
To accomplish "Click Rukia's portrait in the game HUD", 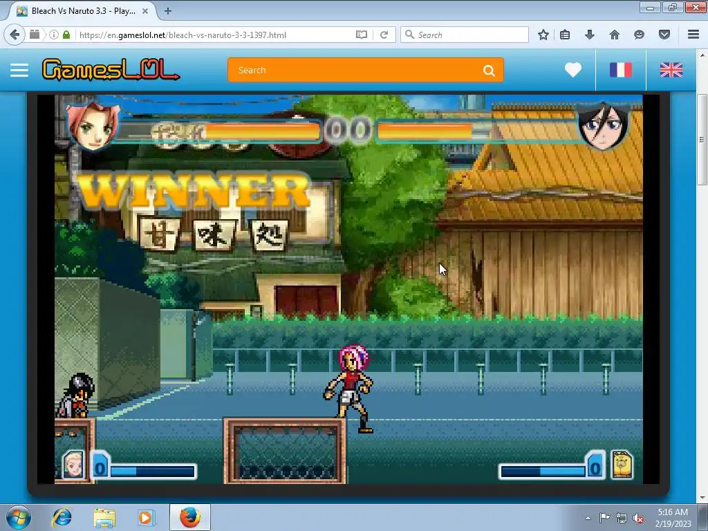I will point(604,126).
